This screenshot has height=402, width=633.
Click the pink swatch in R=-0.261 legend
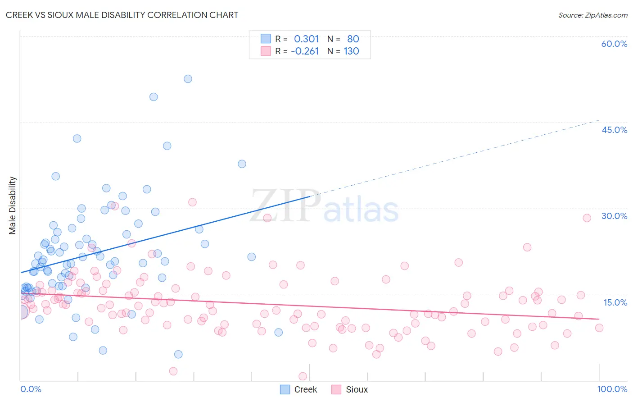coord(266,51)
